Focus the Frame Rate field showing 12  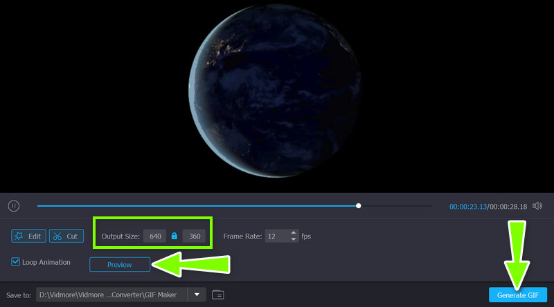click(276, 236)
